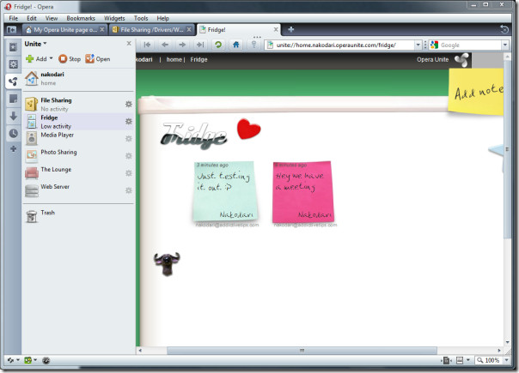The height and width of the screenshot is (373, 519).
Task: Click the Trash icon in Unite panel
Action: 32,215
